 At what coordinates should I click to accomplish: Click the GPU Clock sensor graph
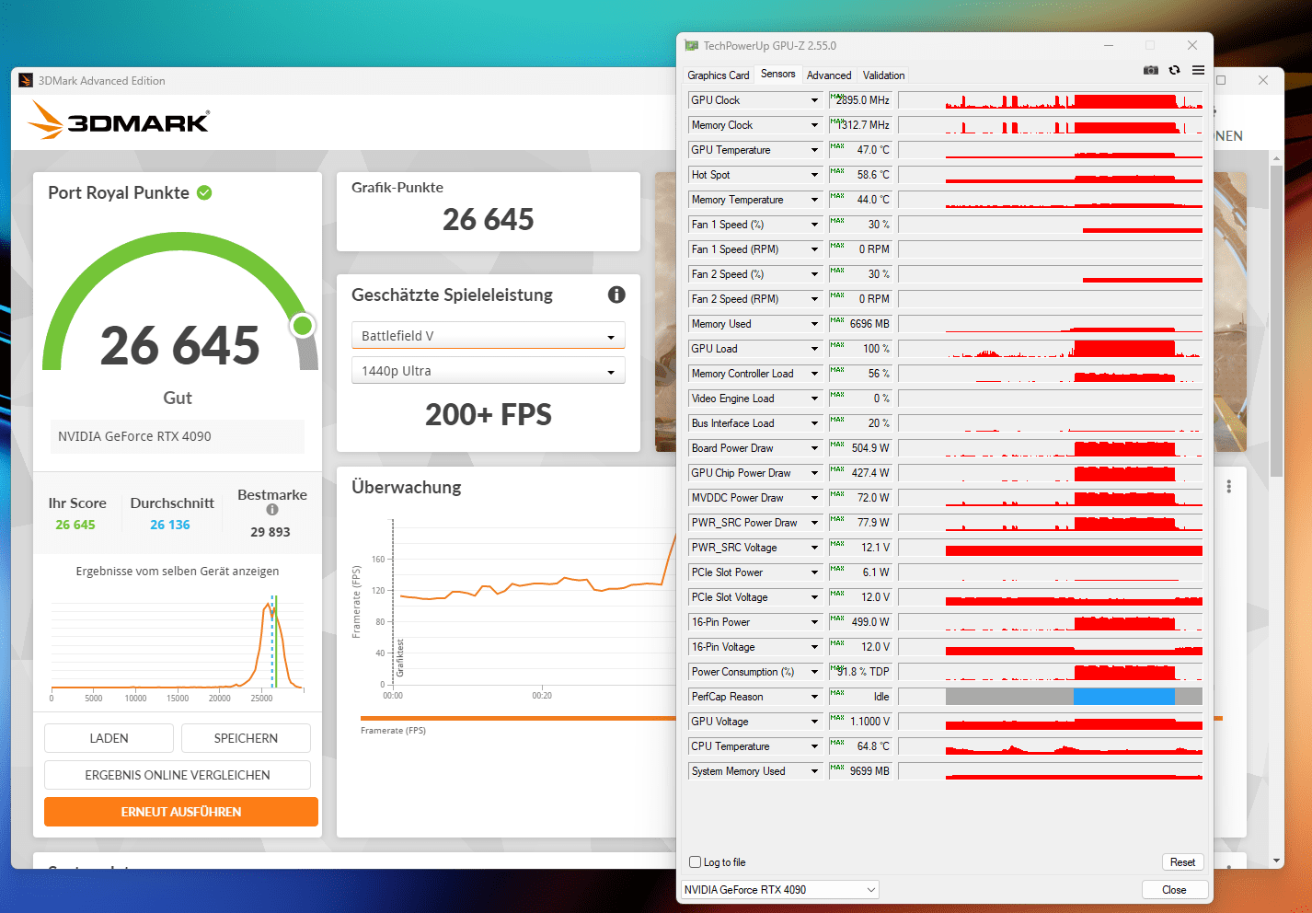[1050, 100]
